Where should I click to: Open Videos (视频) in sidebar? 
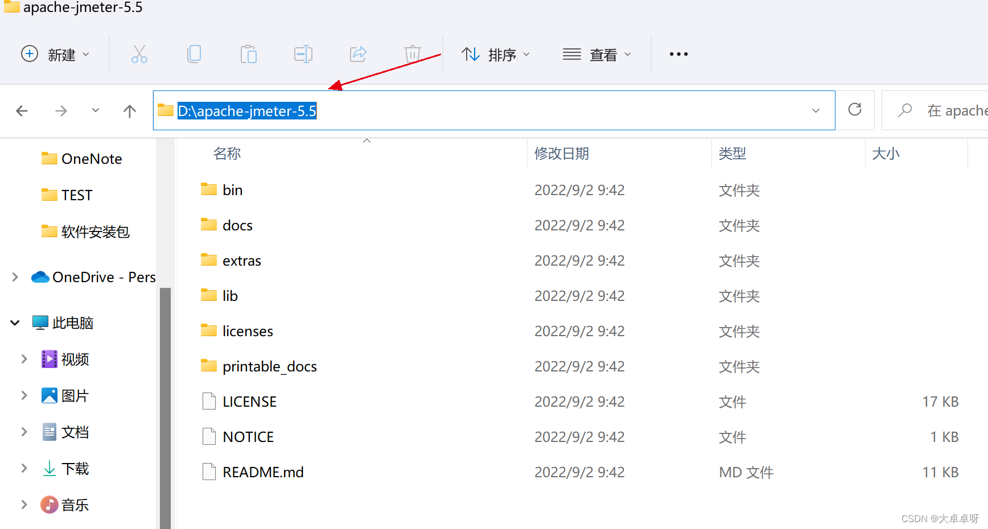click(65, 359)
